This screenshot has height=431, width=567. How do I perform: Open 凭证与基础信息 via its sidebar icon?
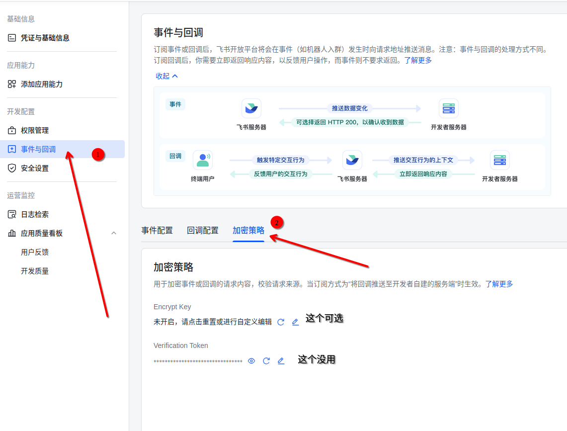pyautogui.click(x=11, y=37)
